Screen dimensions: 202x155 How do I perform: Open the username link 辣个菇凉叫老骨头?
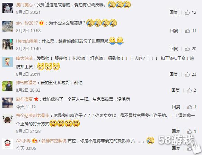point(33,116)
